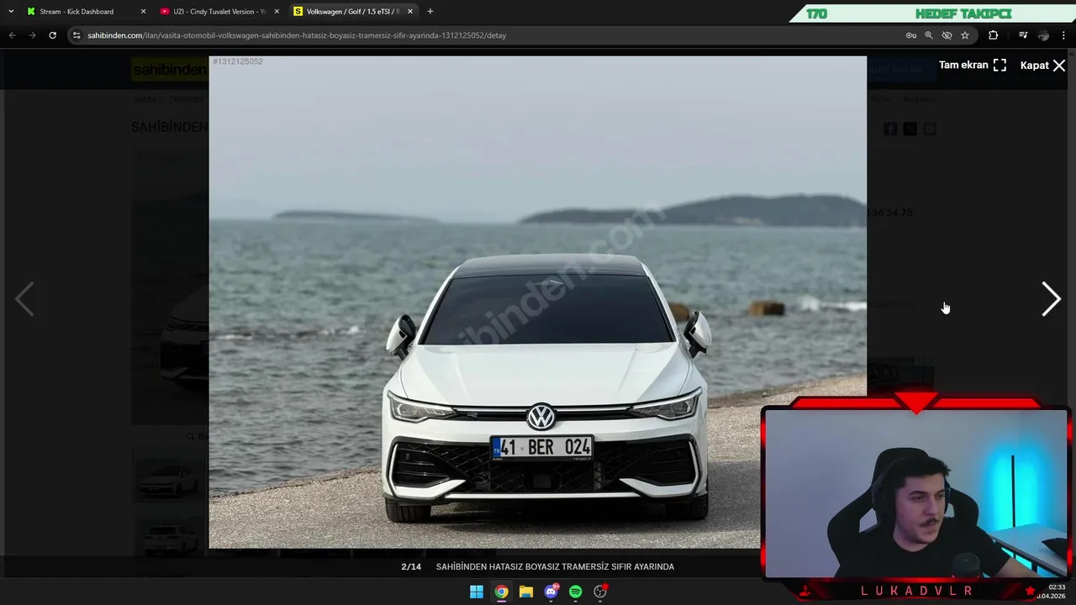Open the media control icon in toolbar
The image size is (1076, 605).
1023,35
